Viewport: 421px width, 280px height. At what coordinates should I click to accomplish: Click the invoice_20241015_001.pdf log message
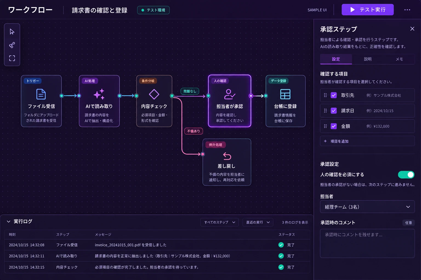(130, 245)
